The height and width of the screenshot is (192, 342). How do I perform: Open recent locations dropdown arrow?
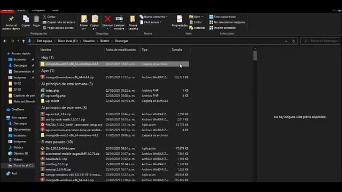click(x=18, y=41)
